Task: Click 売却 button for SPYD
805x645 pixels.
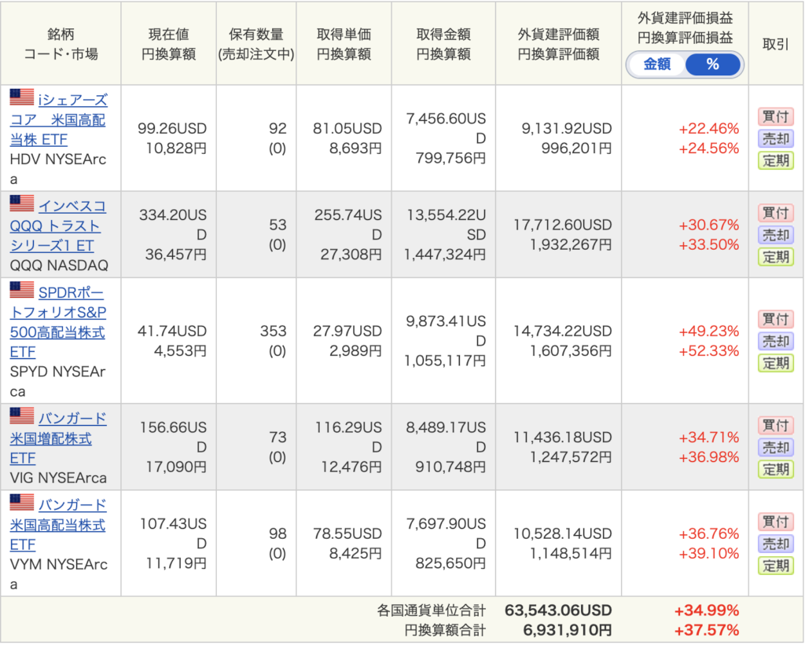Action: (776, 341)
